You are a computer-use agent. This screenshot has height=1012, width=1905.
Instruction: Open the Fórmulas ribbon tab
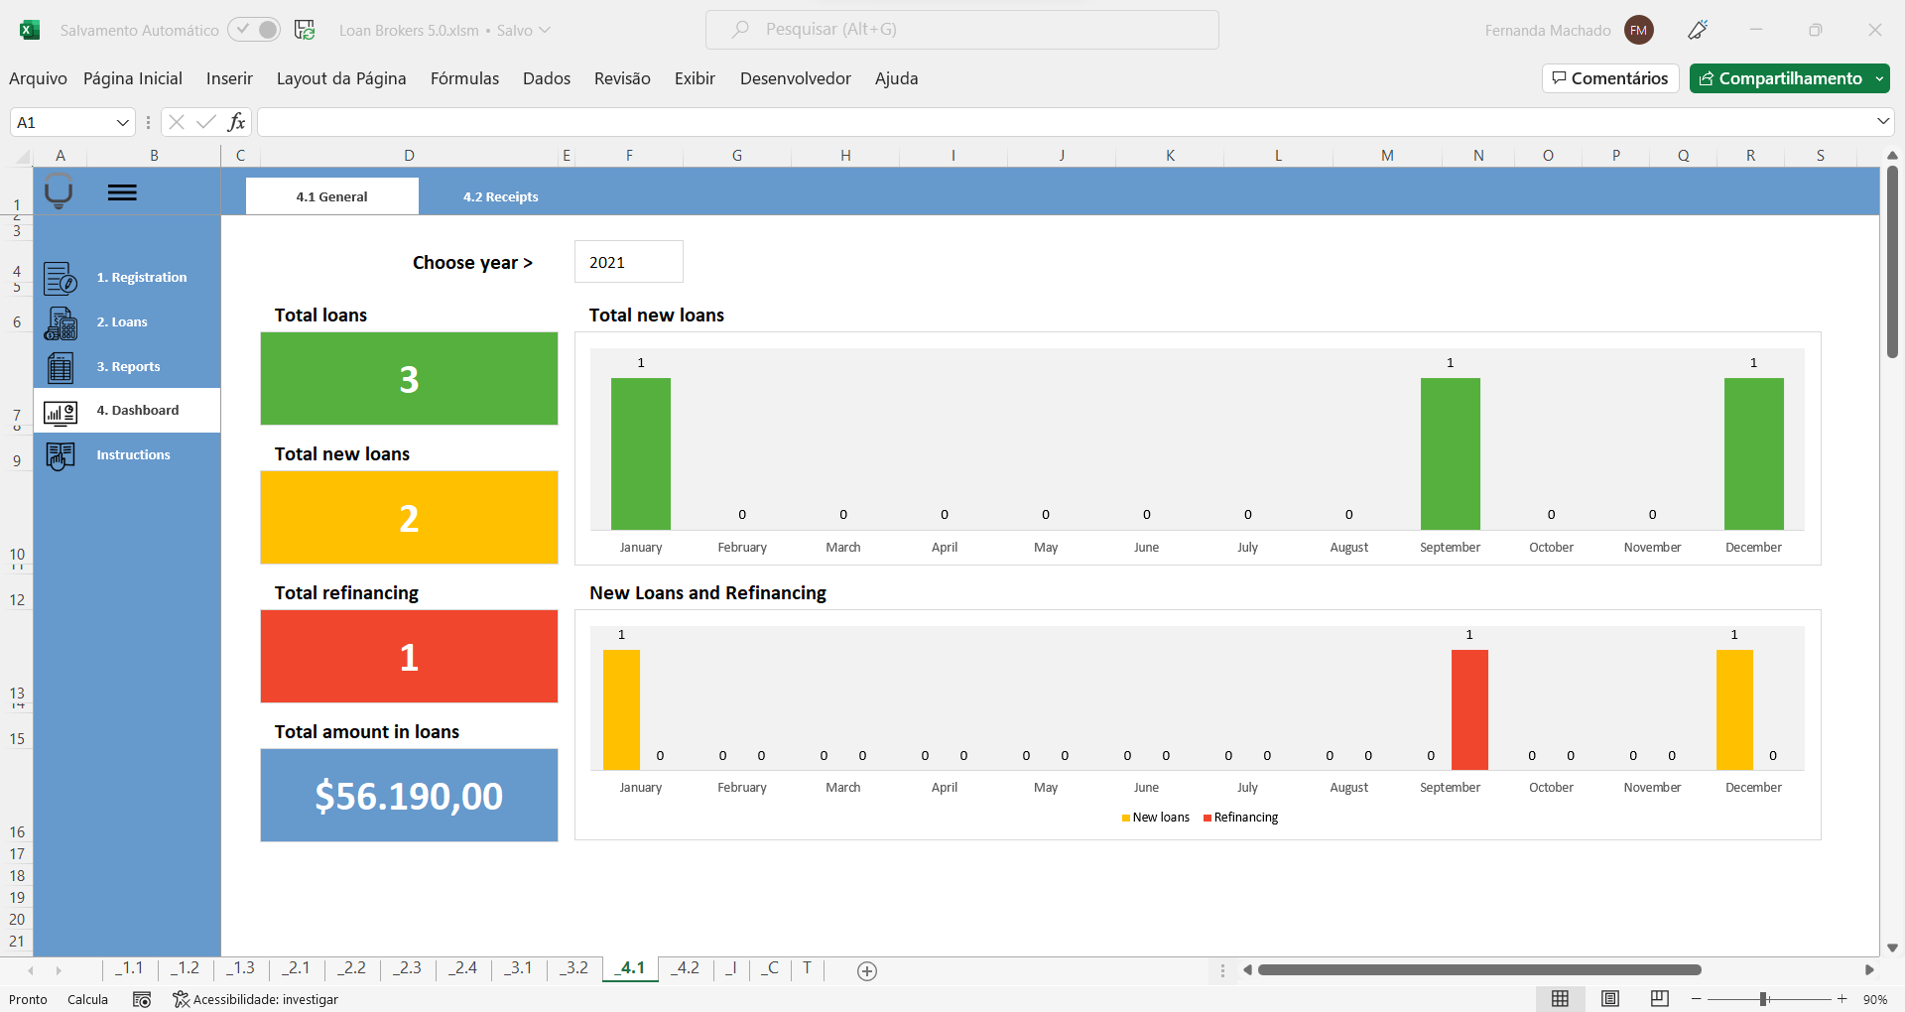(464, 78)
